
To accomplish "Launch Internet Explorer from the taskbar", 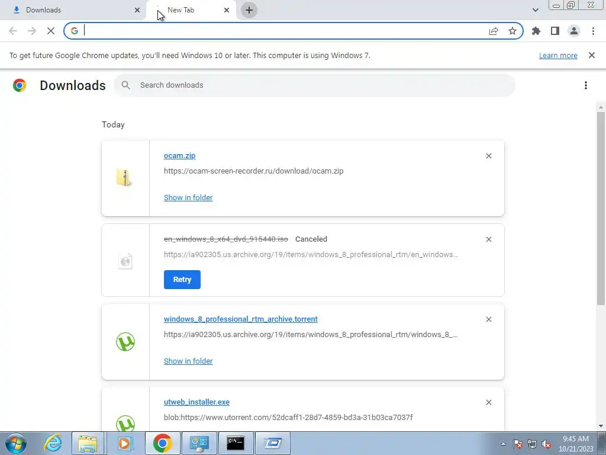I will coord(53,443).
